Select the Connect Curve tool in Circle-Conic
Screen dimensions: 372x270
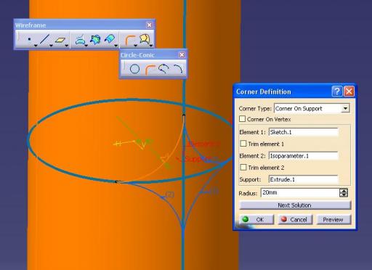pyautogui.click(x=163, y=69)
